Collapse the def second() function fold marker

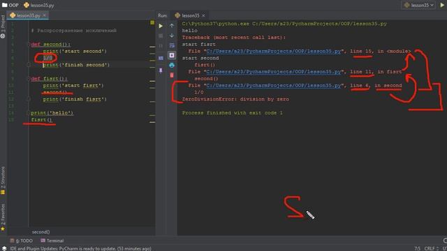point(29,45)
